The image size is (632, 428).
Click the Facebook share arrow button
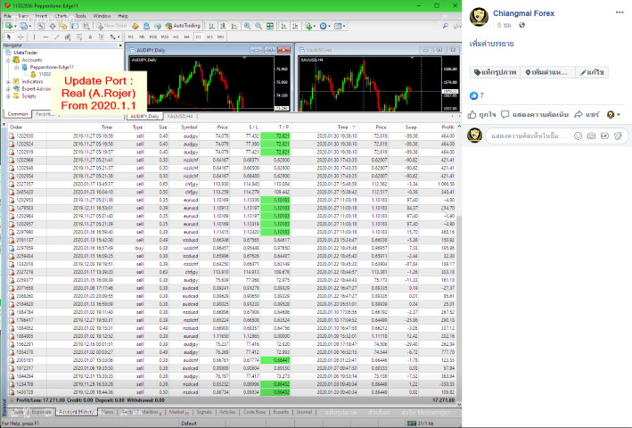click(x=587, y=114)
